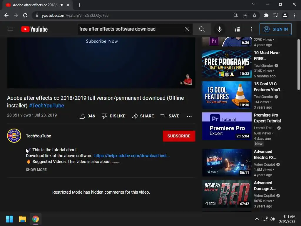Select the 28,851 views text
The image size is (301, 226).
pyautogui.click(x=19, y=115)
